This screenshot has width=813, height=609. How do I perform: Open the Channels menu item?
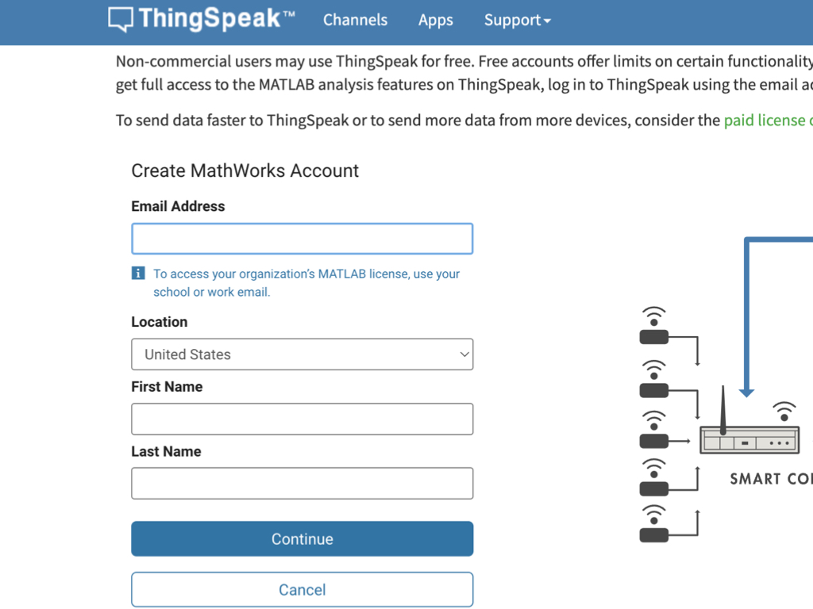coord(355,20)
